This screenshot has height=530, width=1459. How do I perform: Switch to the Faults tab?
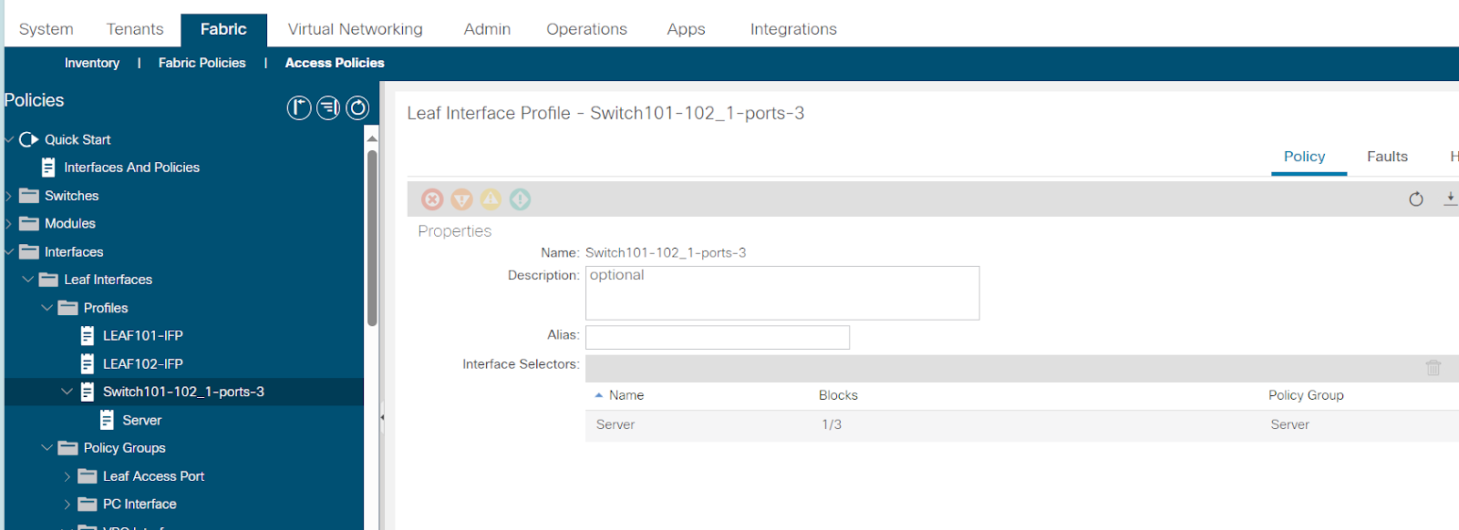click(x=1387, y=157)
